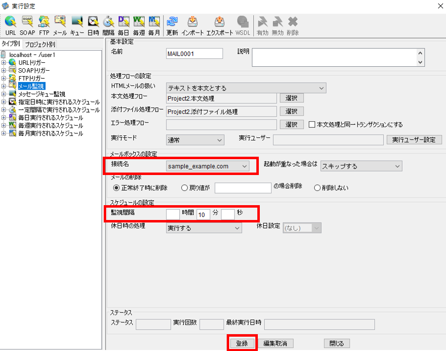The image size is (446, 351).
Task: Click the 削除 delete toolbar icon
Action: pos(292,26)
